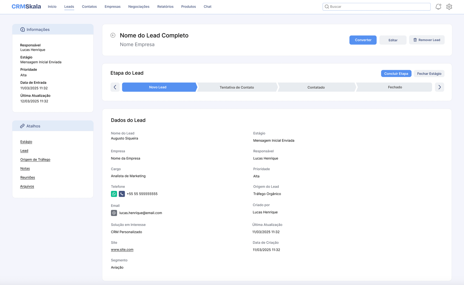Select the Fechado stage
Screen dimensions: 464x285
click(395, 87)
